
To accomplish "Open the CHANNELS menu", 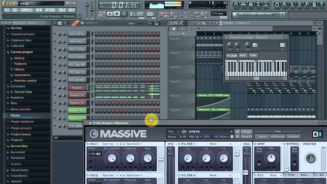I will 27,10.
